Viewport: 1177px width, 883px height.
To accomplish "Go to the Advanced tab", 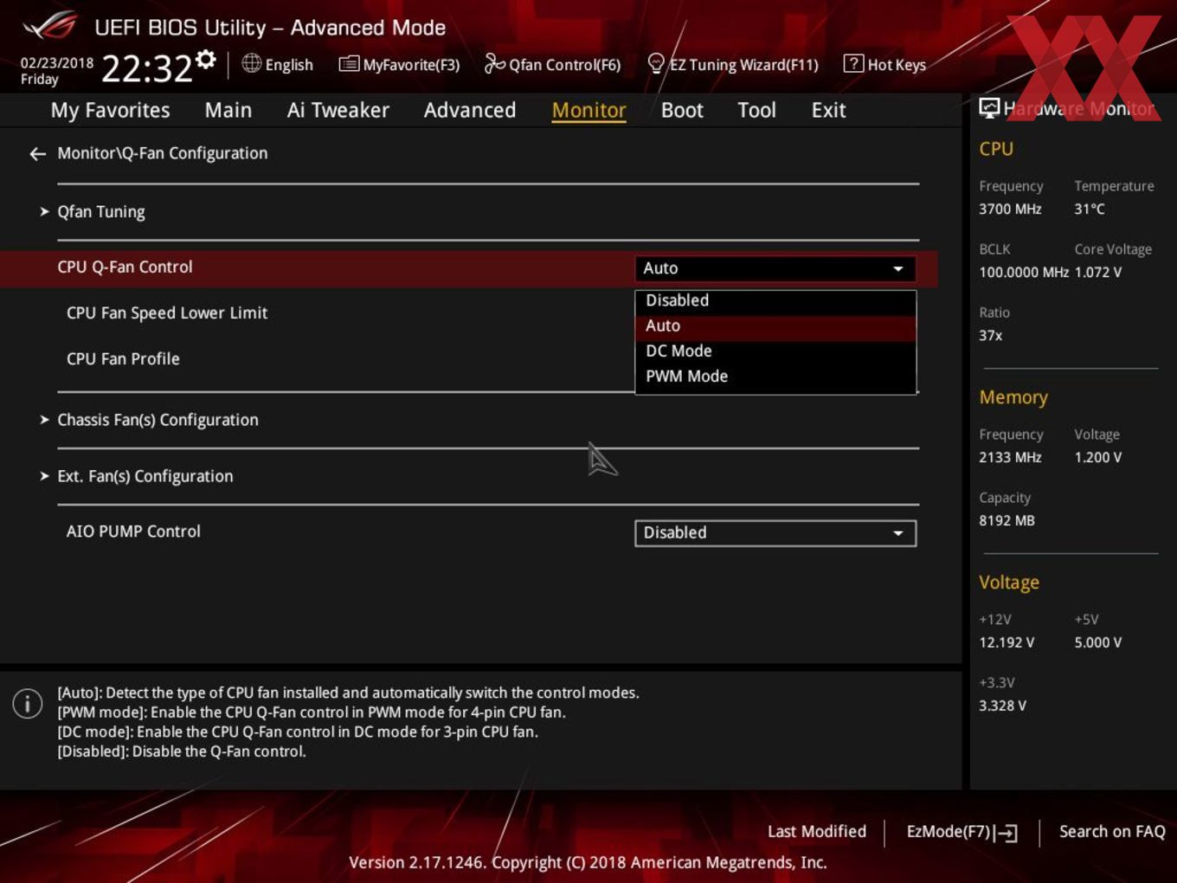I will (x=470, y=110).
